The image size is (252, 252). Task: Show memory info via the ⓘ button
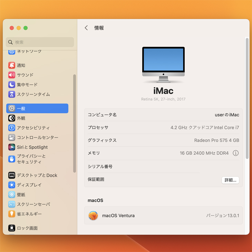[x=235, y=153]
